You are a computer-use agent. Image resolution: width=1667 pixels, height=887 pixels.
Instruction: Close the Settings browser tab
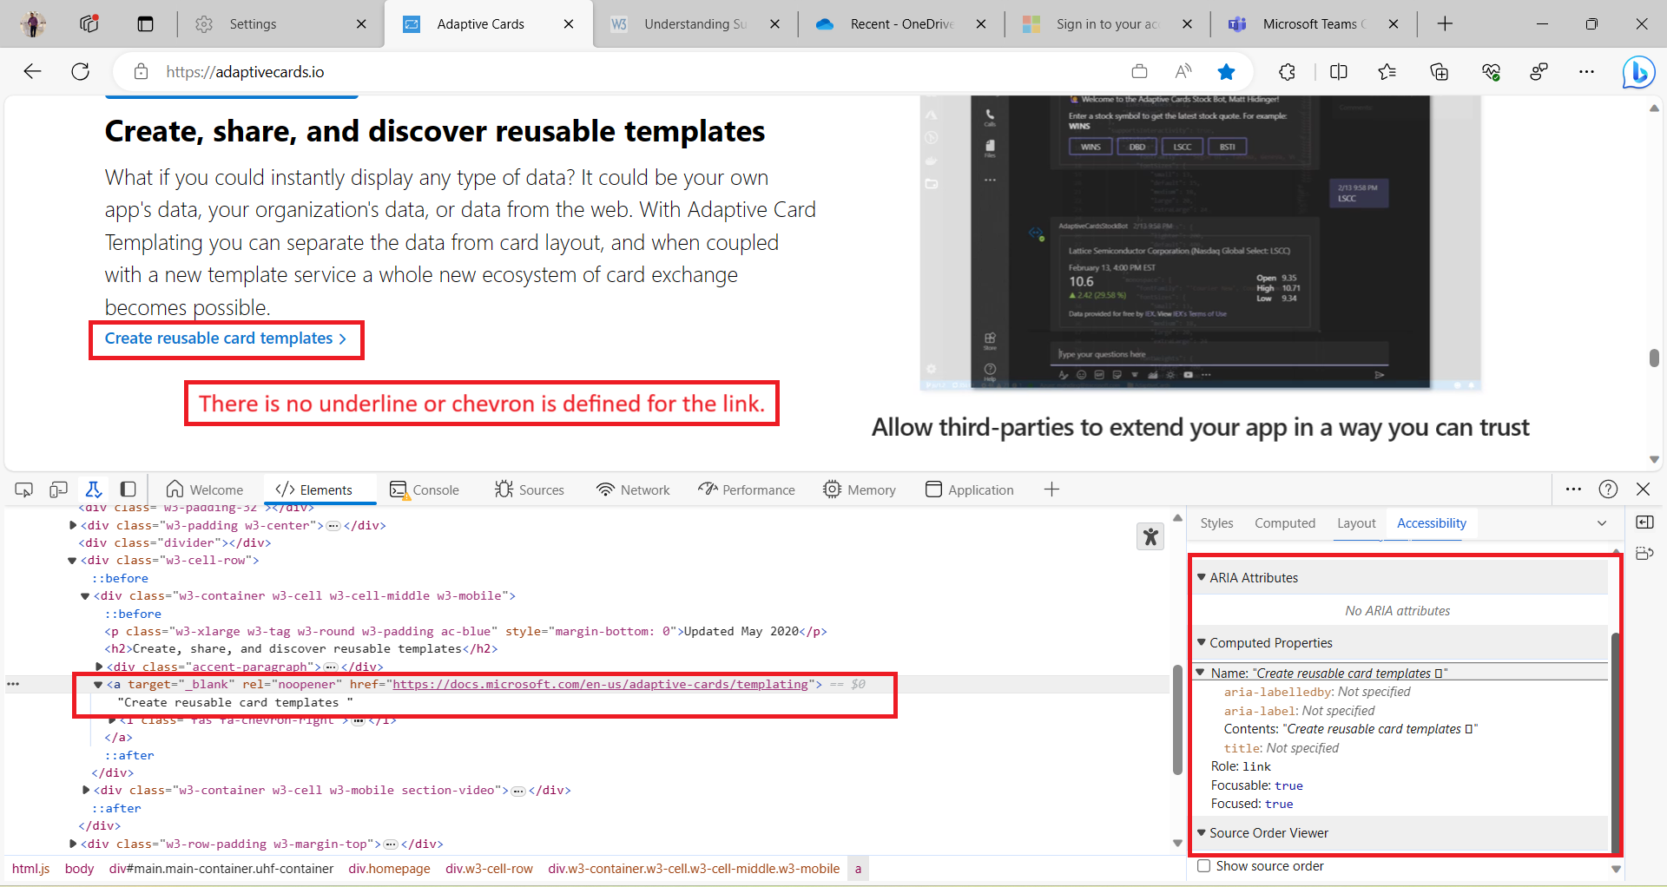[361, 24]
